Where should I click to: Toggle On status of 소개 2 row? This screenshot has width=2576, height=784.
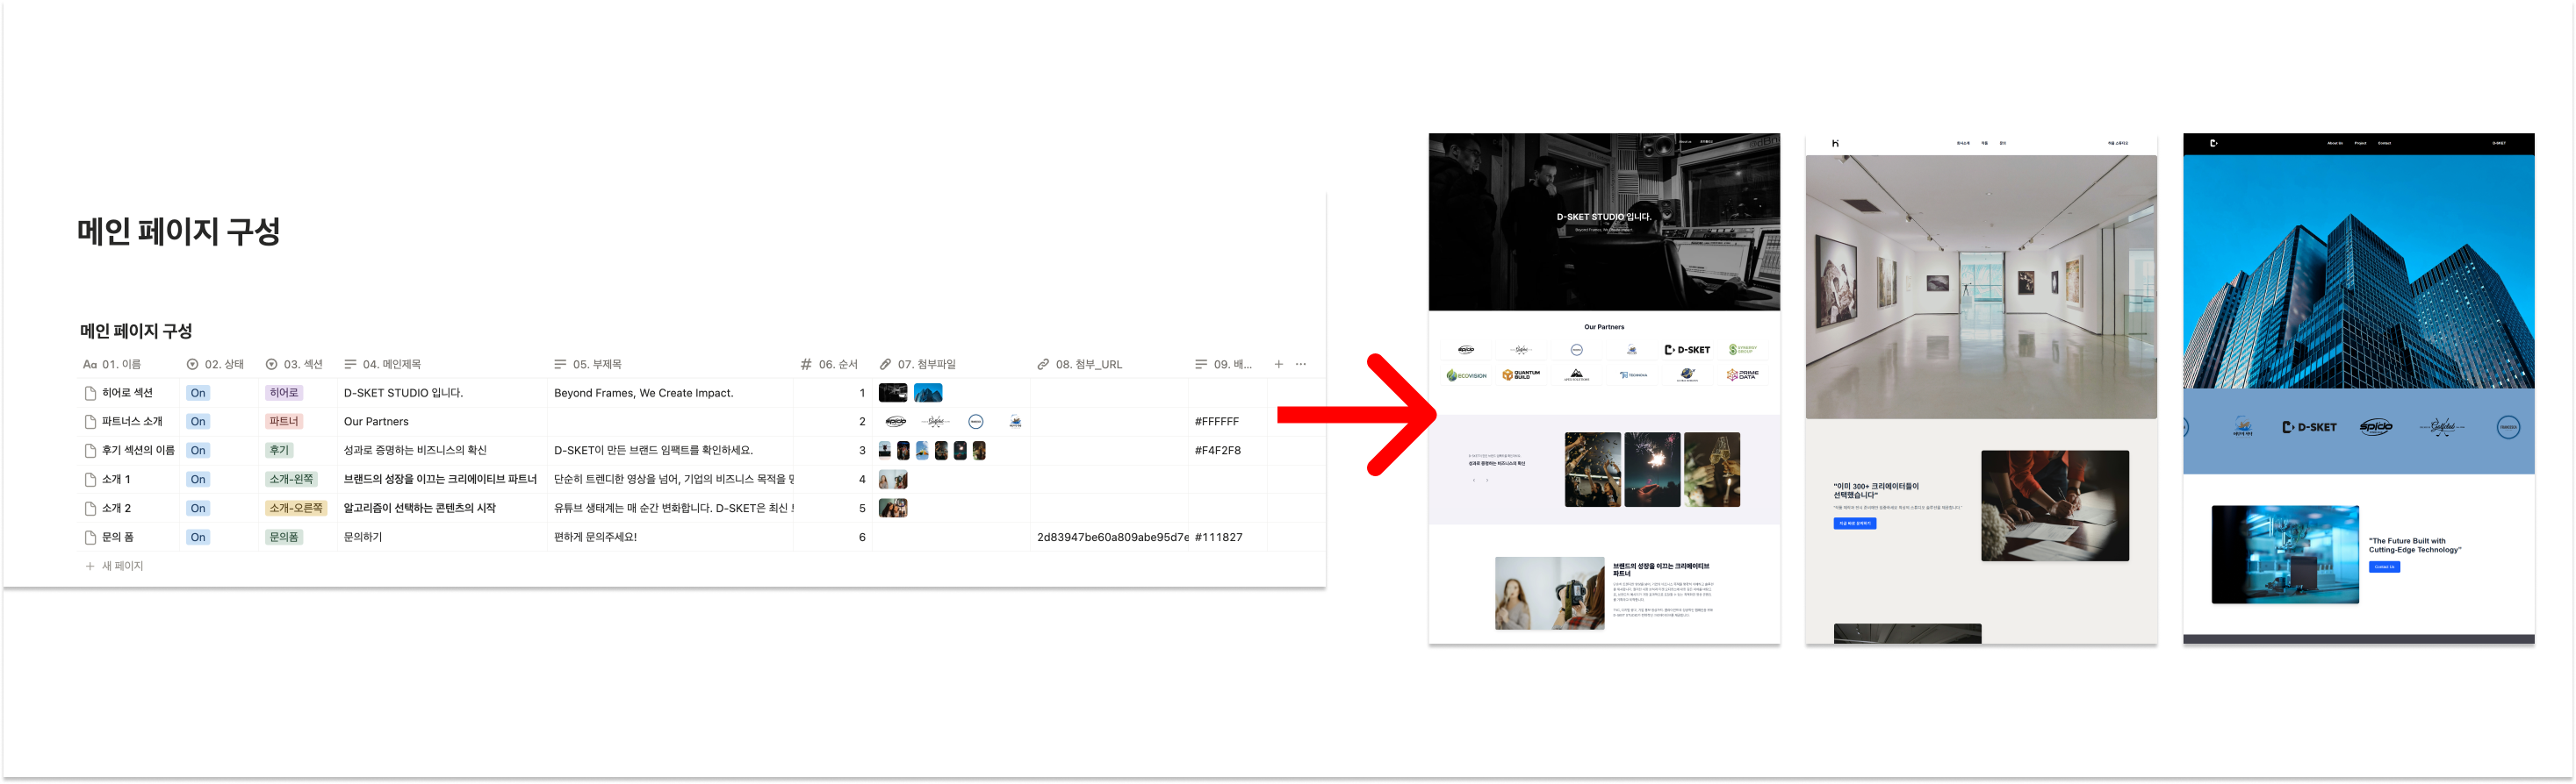[x=198, y=510]
